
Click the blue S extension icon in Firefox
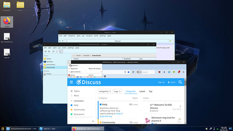click(164, 72)
